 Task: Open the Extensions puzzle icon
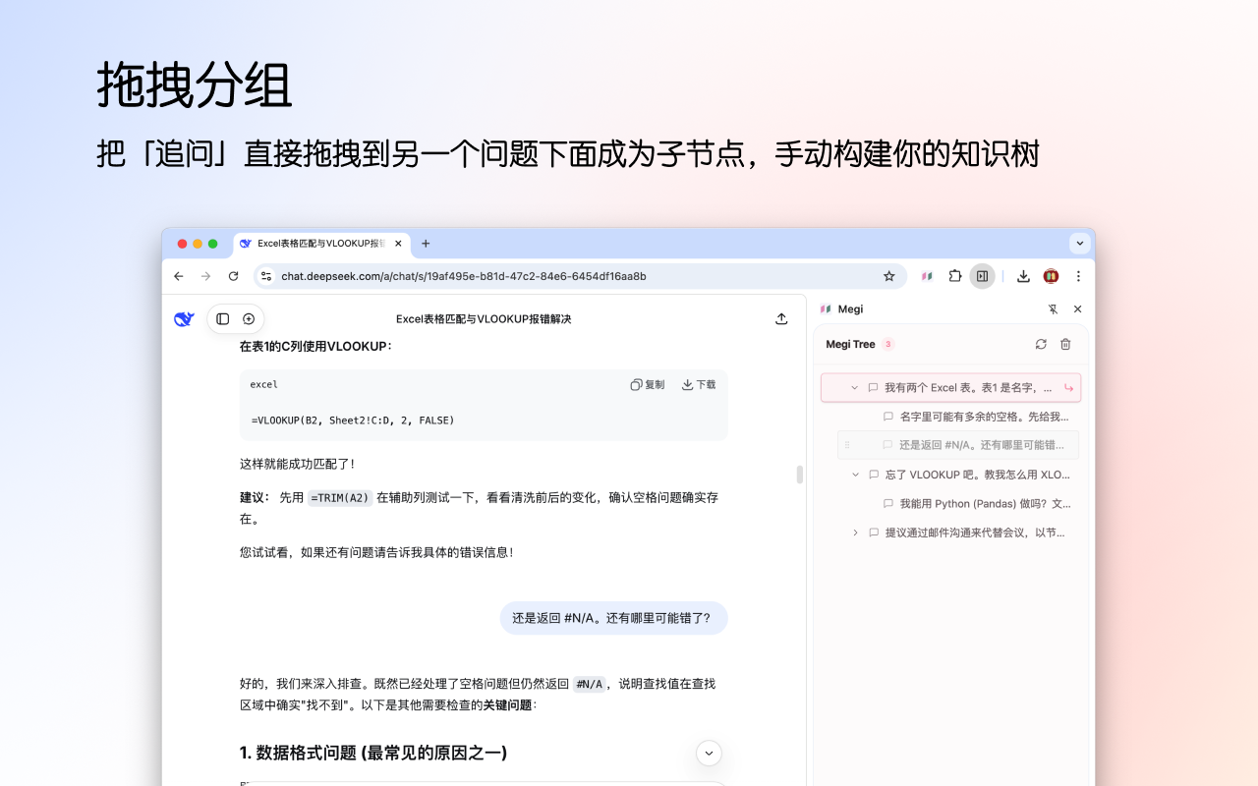click(954, 276)
